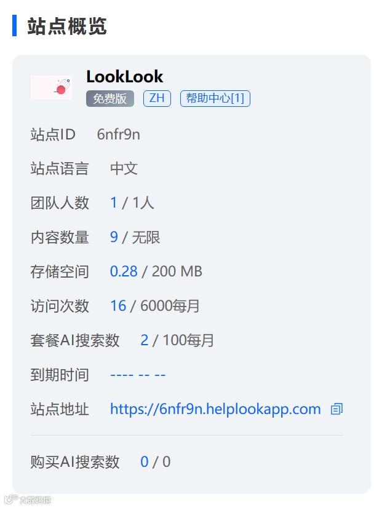Copy the site address using copy icon
This screenshot has height=508, width=382.
[x=336, y=409]
